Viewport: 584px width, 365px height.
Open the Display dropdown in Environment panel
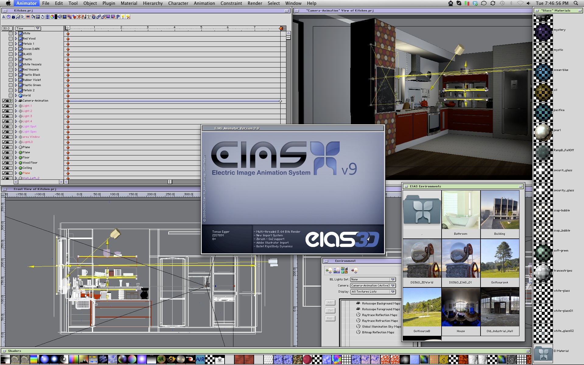(373, 292)
